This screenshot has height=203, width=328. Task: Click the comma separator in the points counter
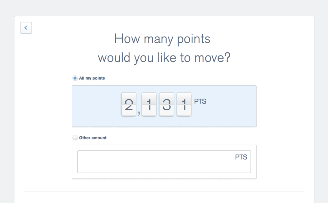pyautogui.click(x=139, y=113)
